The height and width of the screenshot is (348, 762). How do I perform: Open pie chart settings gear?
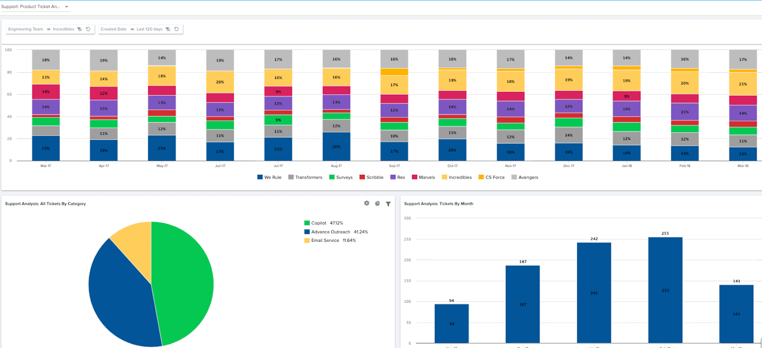coord(367,203)
